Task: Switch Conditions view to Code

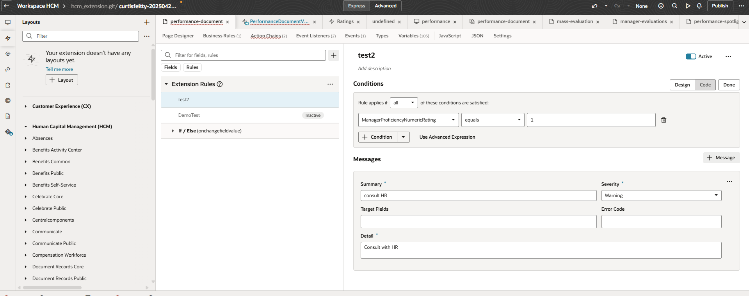Action: (x=705, y=85)
